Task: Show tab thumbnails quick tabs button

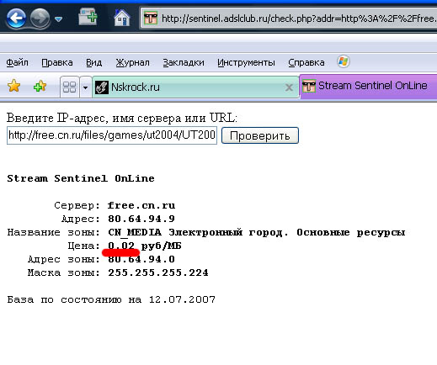Action: pyautogui.click(x=69, y=87)
